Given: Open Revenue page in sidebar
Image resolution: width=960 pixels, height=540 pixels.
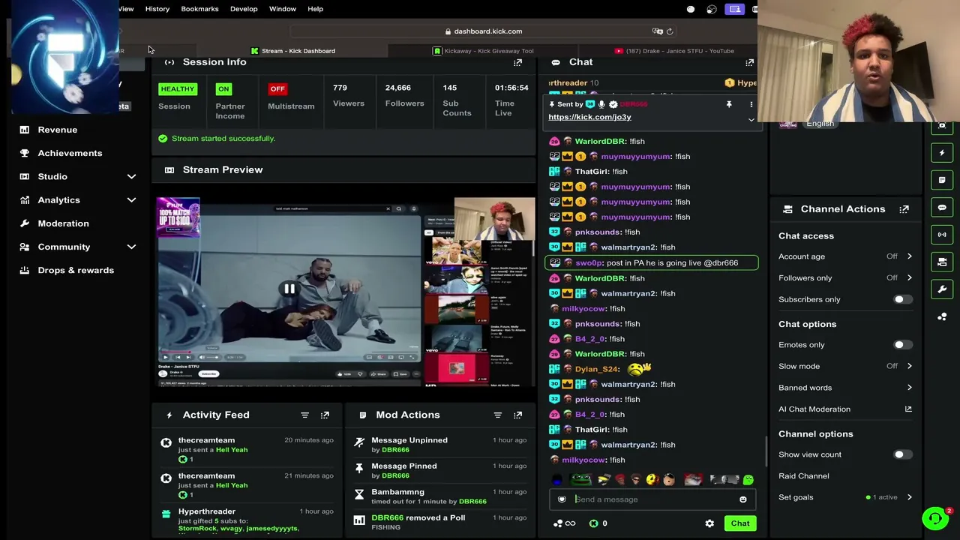Looking at the screenshot, I should point(58,130).
